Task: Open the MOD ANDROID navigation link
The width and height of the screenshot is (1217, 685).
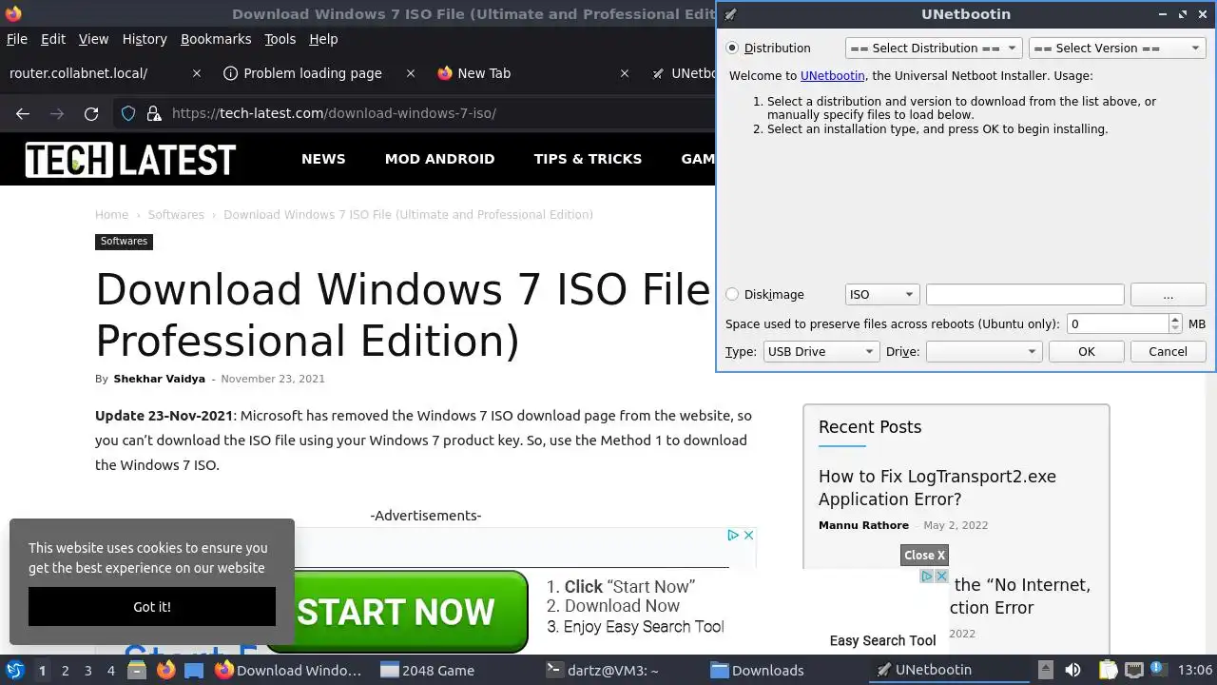Action: (440, 159)
